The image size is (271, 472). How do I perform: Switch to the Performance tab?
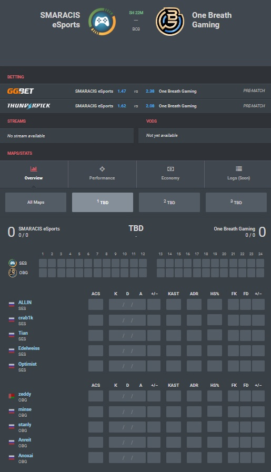[103, 174]
